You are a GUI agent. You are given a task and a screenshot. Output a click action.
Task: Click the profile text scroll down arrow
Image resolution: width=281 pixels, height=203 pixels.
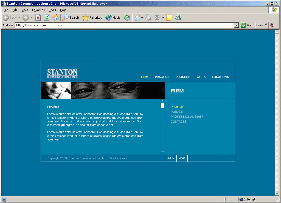point(163,153)
